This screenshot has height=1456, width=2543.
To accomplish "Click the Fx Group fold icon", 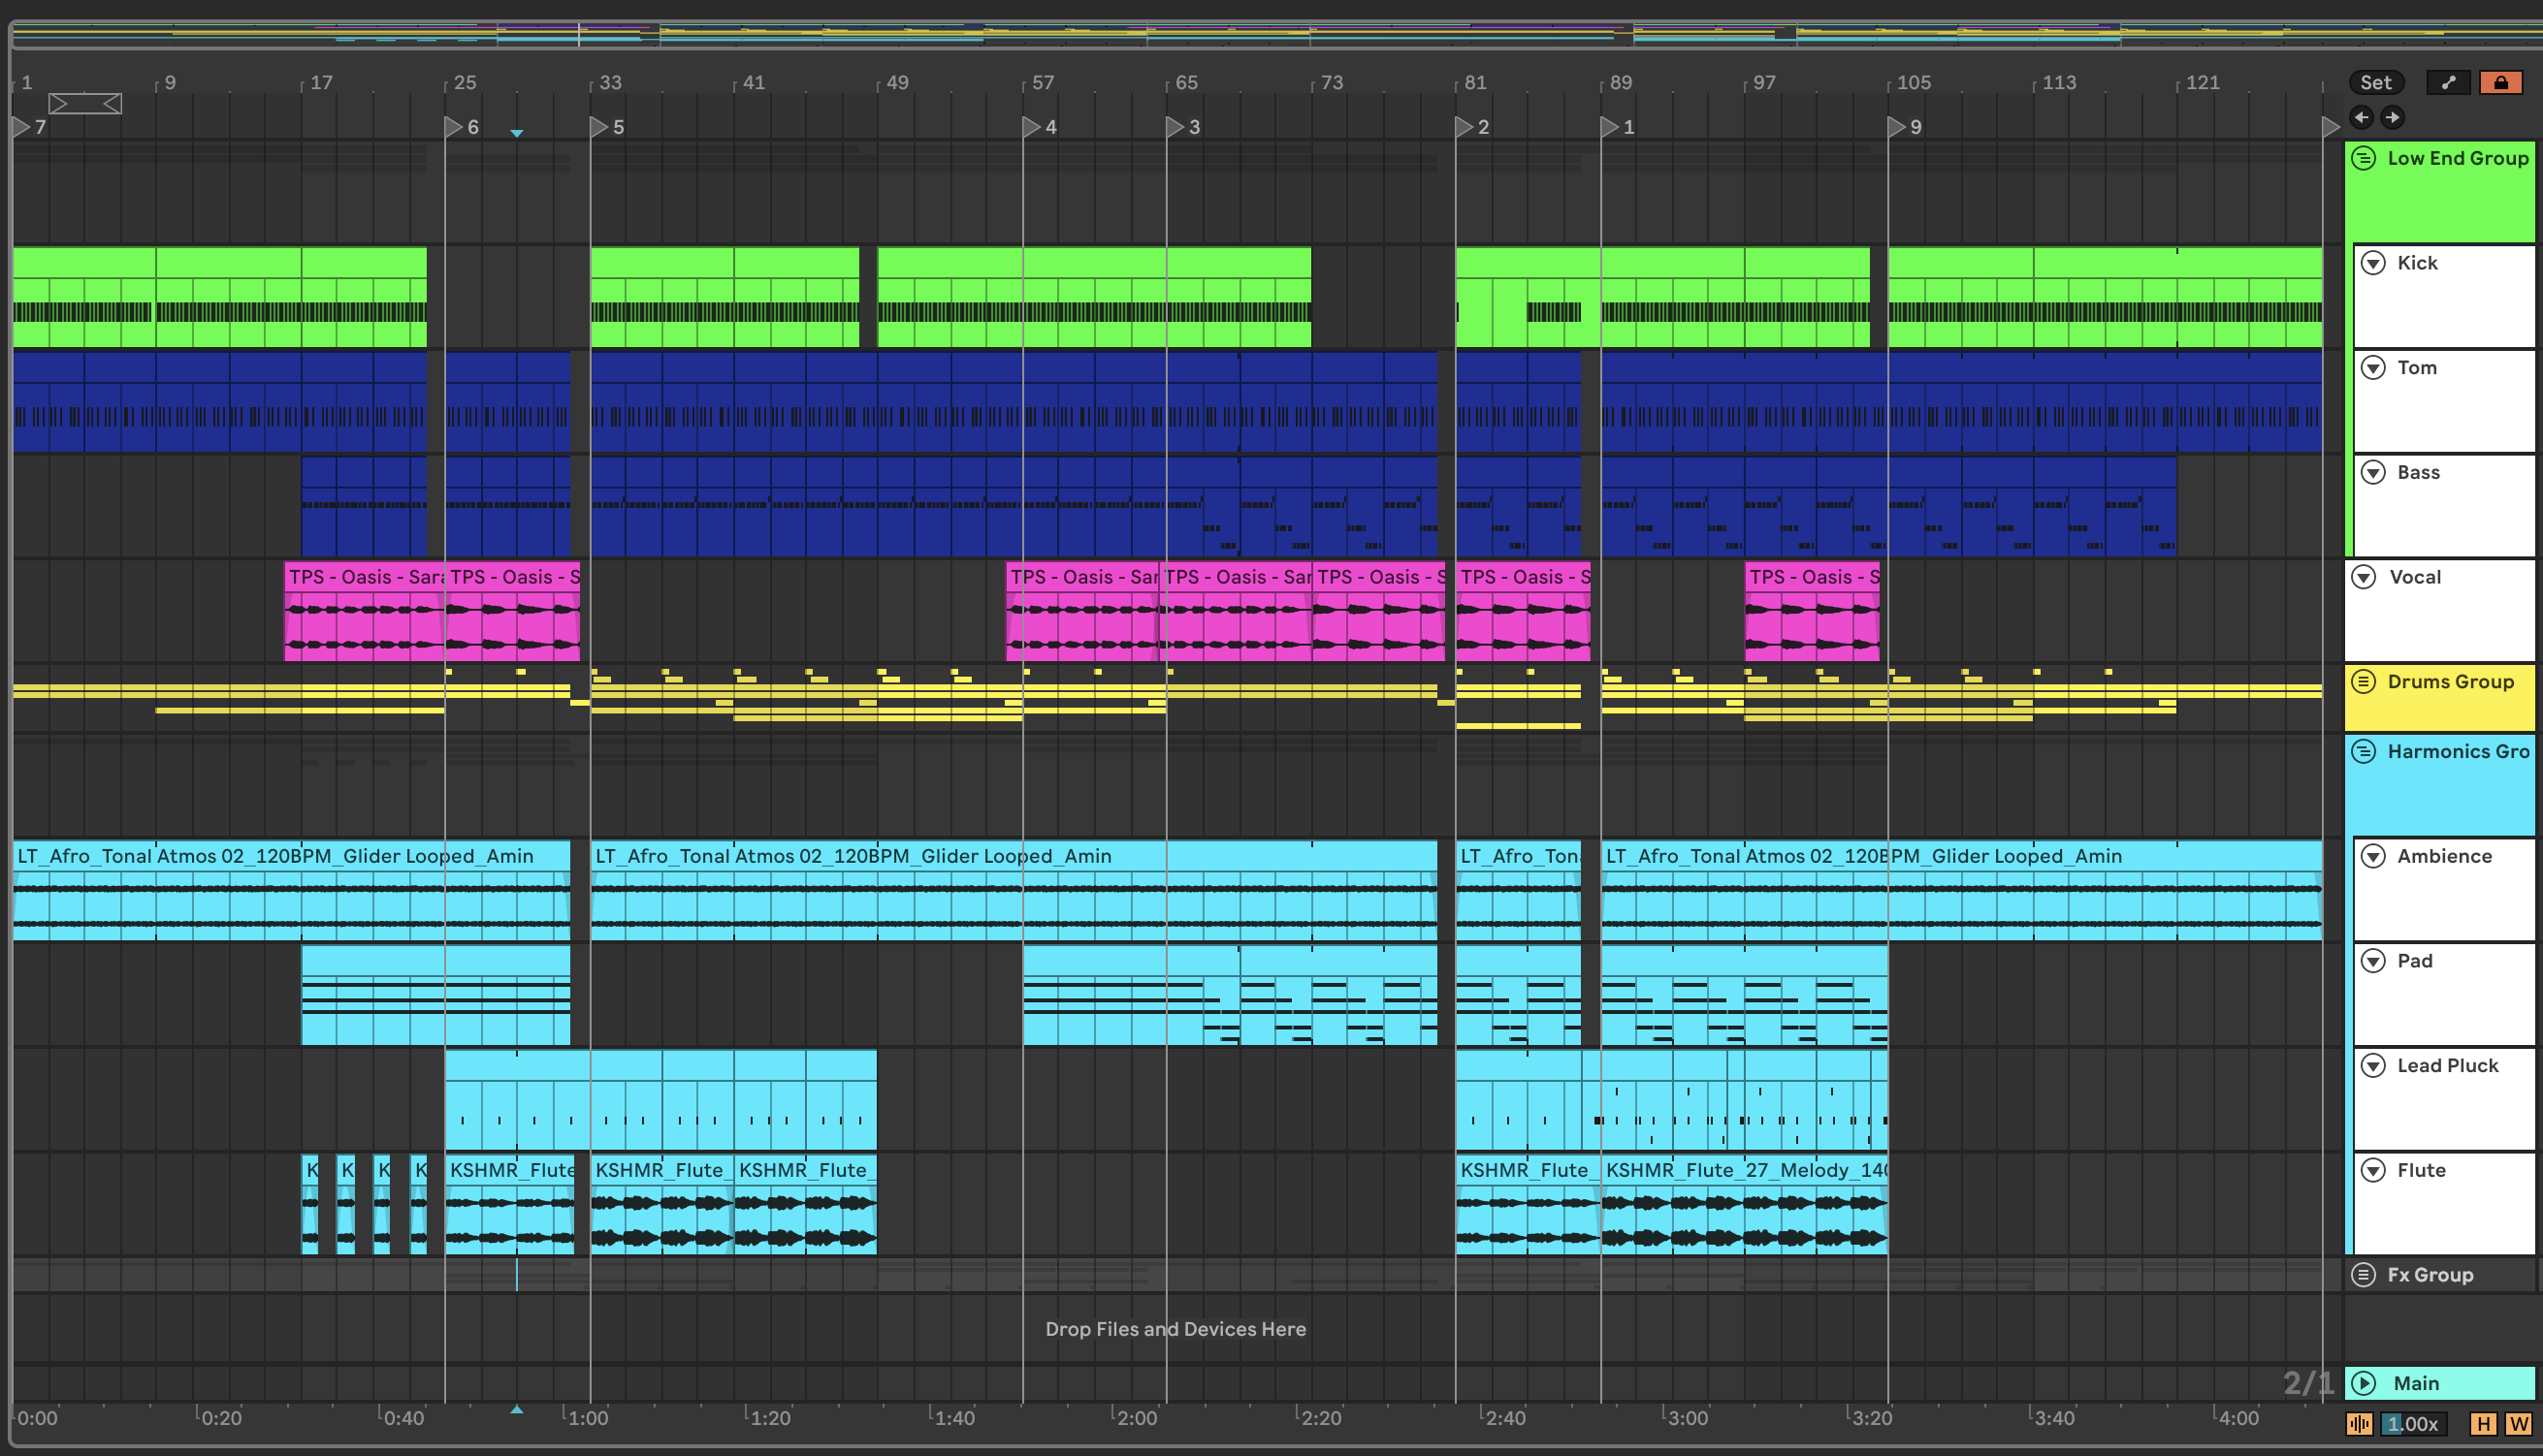I will click(x=2363, y=1274).
